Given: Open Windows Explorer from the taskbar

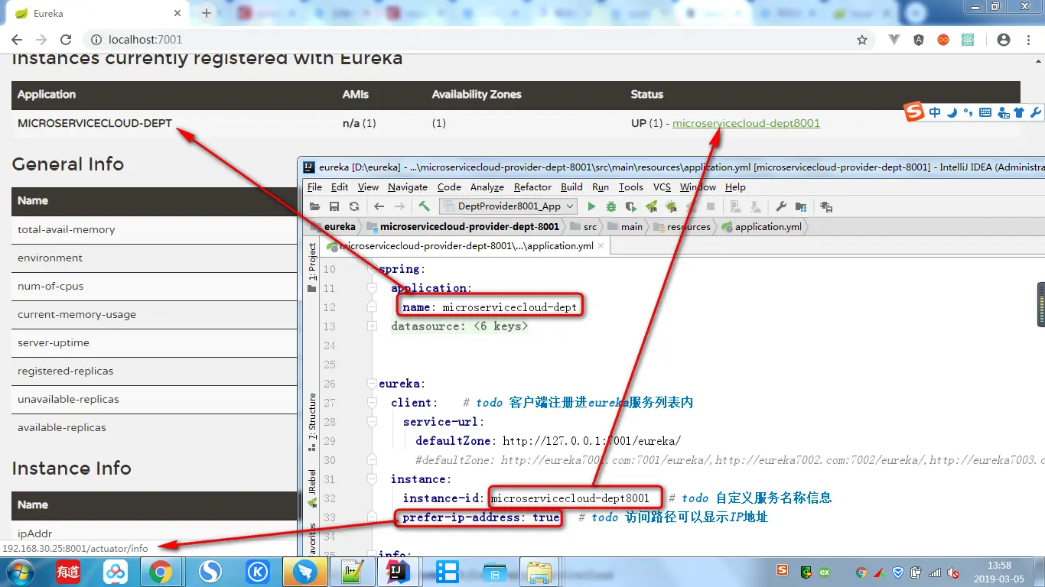Looking at the screenshot, I should [540, 571].
